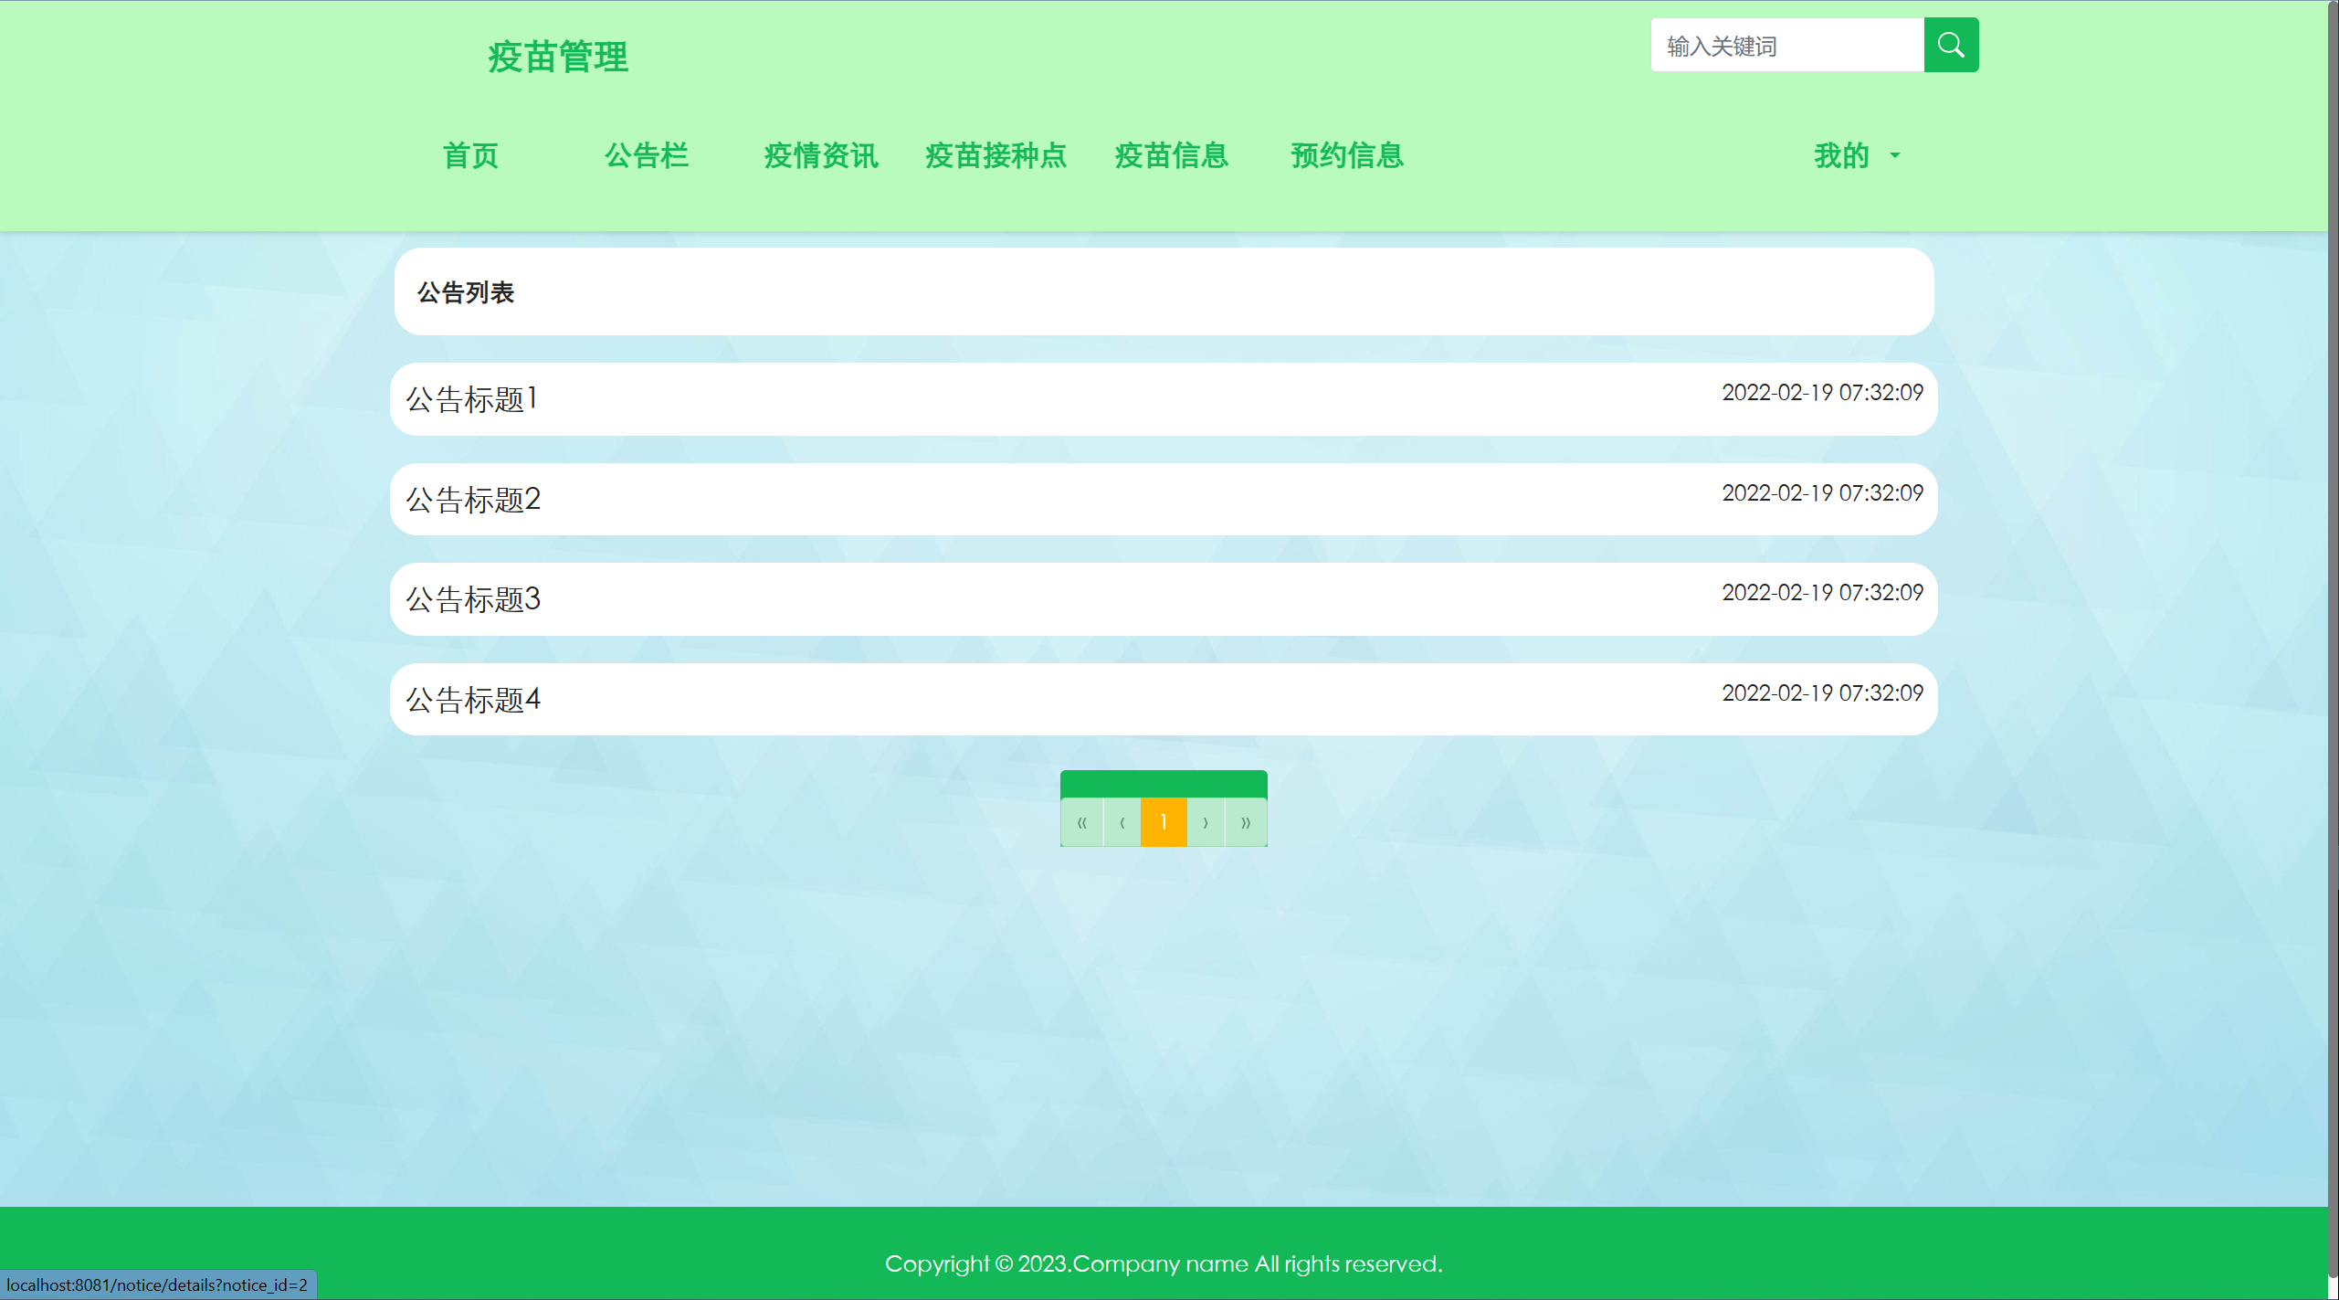Go to first page double-arrow

(1081, 822)
